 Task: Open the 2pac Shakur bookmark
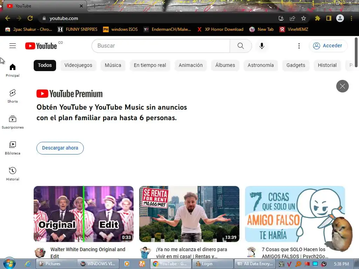tap(29, 29)
